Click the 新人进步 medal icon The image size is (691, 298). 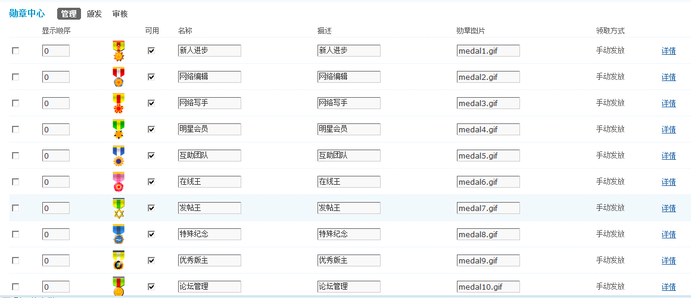(119, 51)
